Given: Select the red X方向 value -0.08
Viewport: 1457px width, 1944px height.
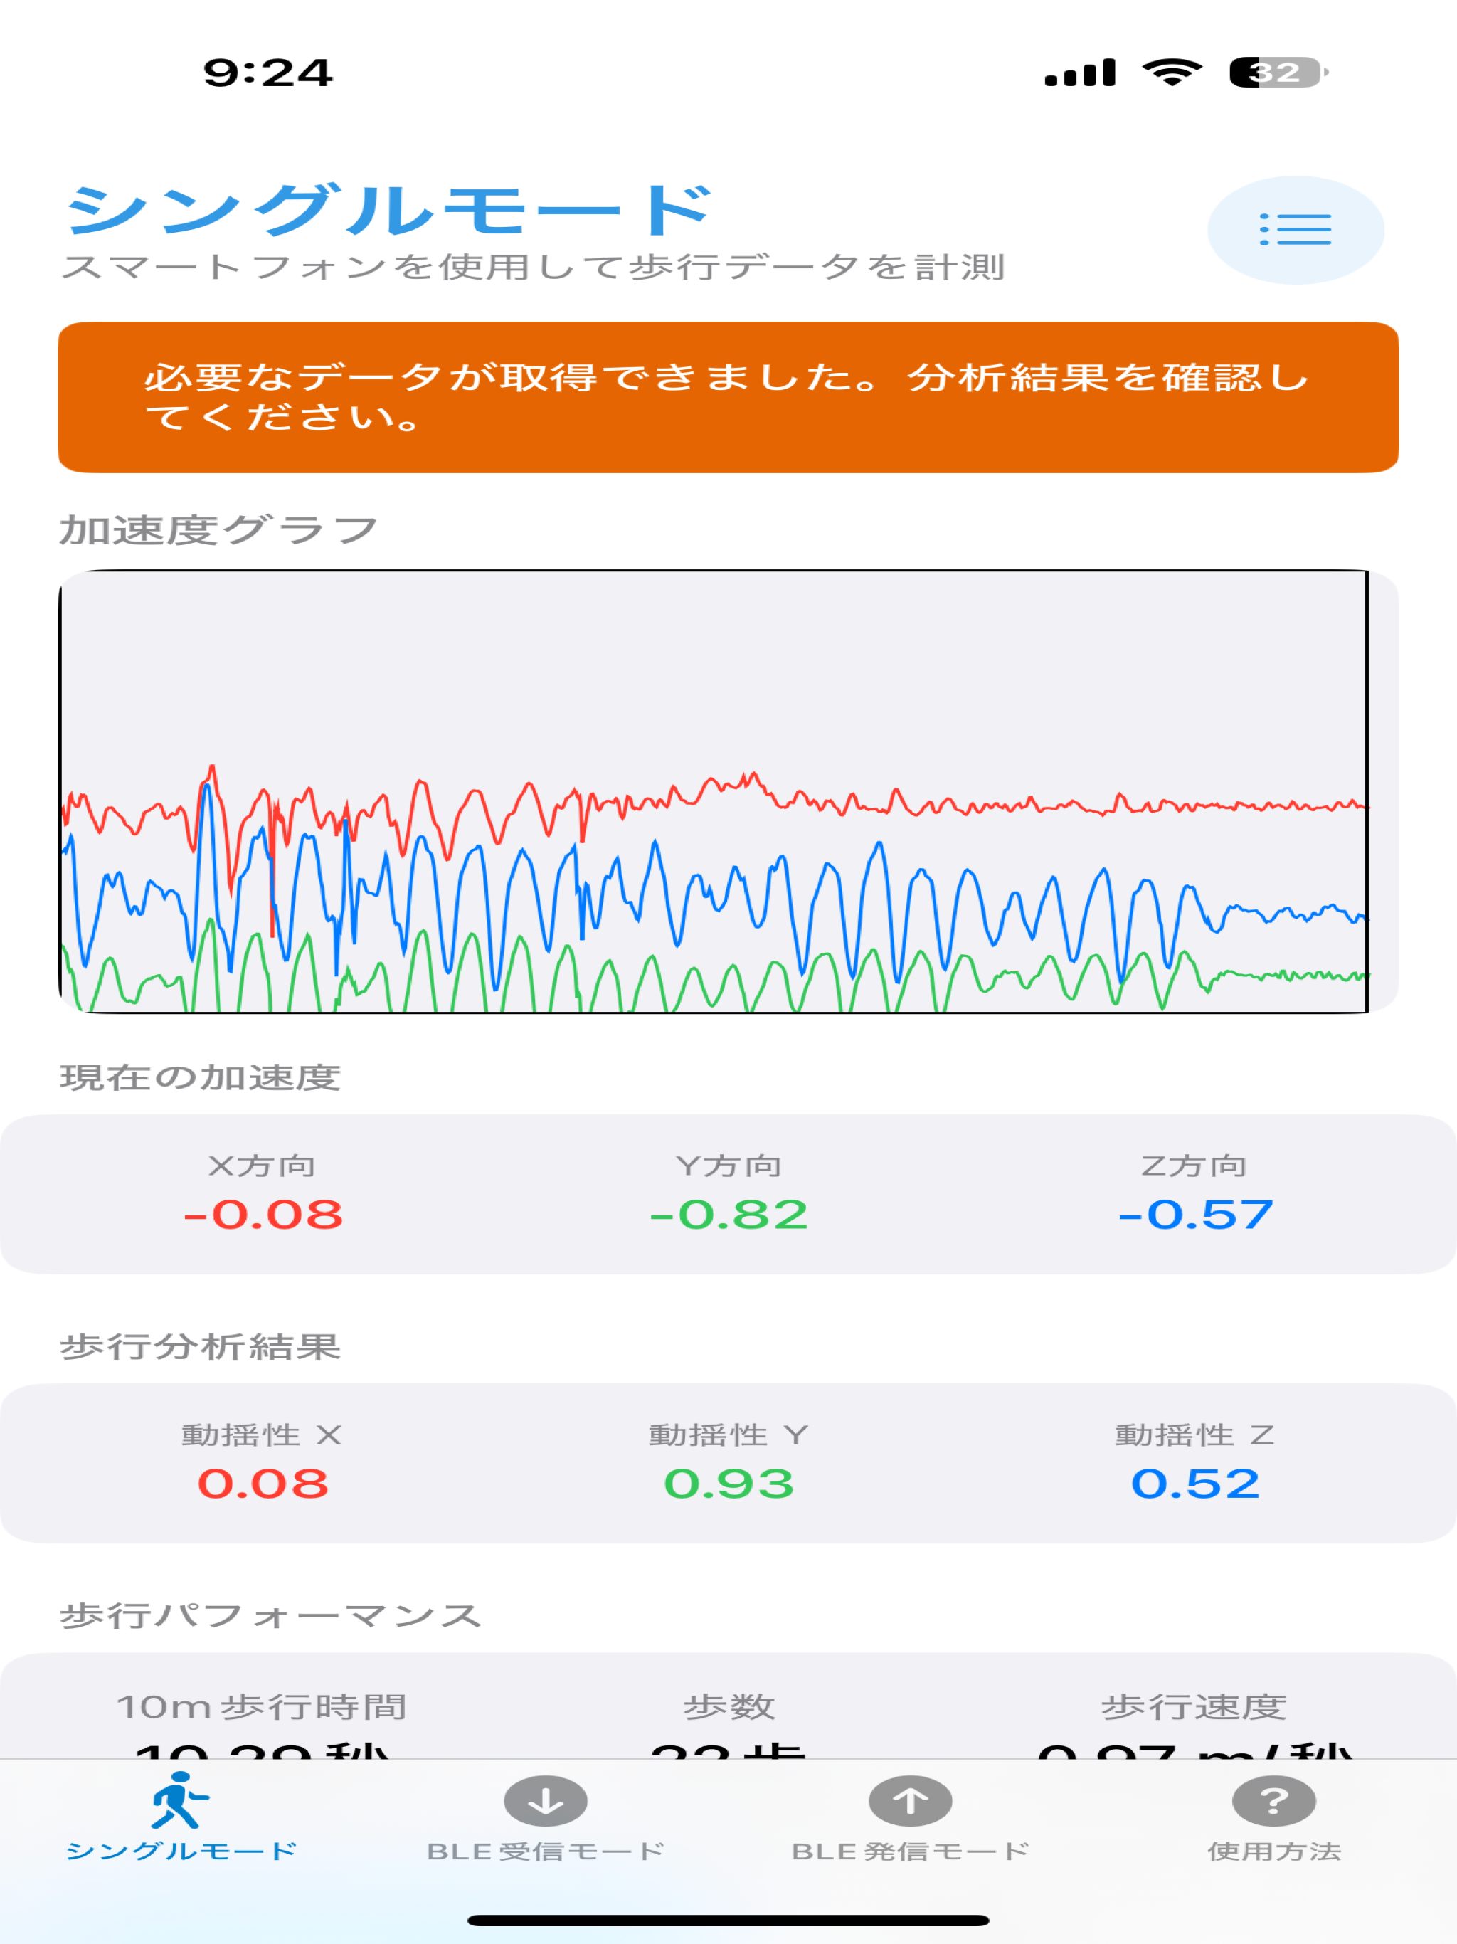Looking at the screenshot, I should (263, 1215).
